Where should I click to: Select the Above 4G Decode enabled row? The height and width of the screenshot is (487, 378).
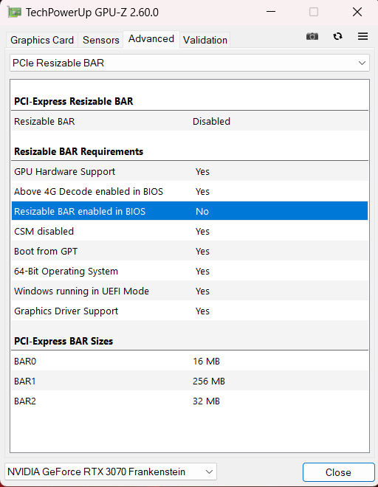click(x=190, y=192)
